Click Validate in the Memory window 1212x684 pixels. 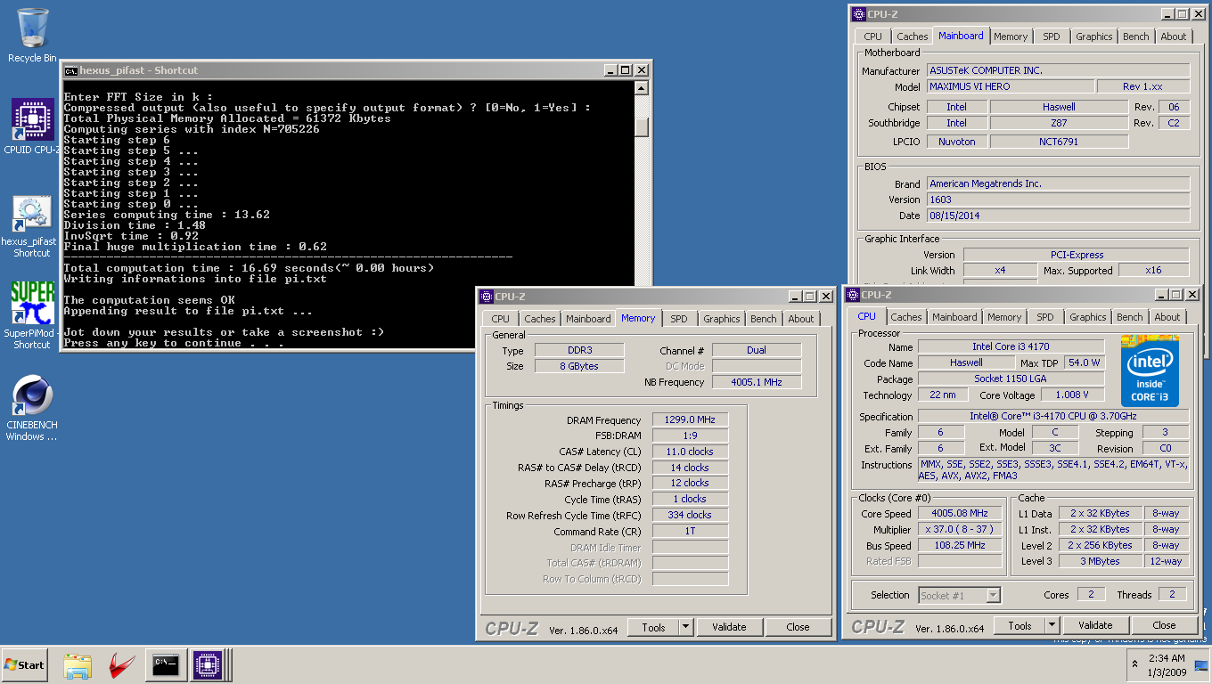pos(729,627)
